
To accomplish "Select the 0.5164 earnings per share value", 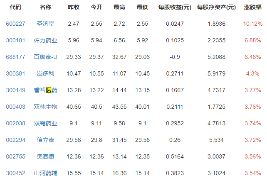I will (x=175, y=156).
